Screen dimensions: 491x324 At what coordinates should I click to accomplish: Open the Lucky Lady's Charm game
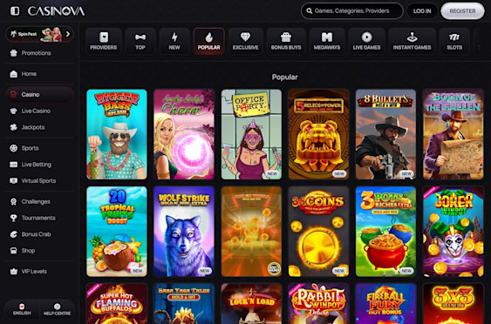point(184,134)
